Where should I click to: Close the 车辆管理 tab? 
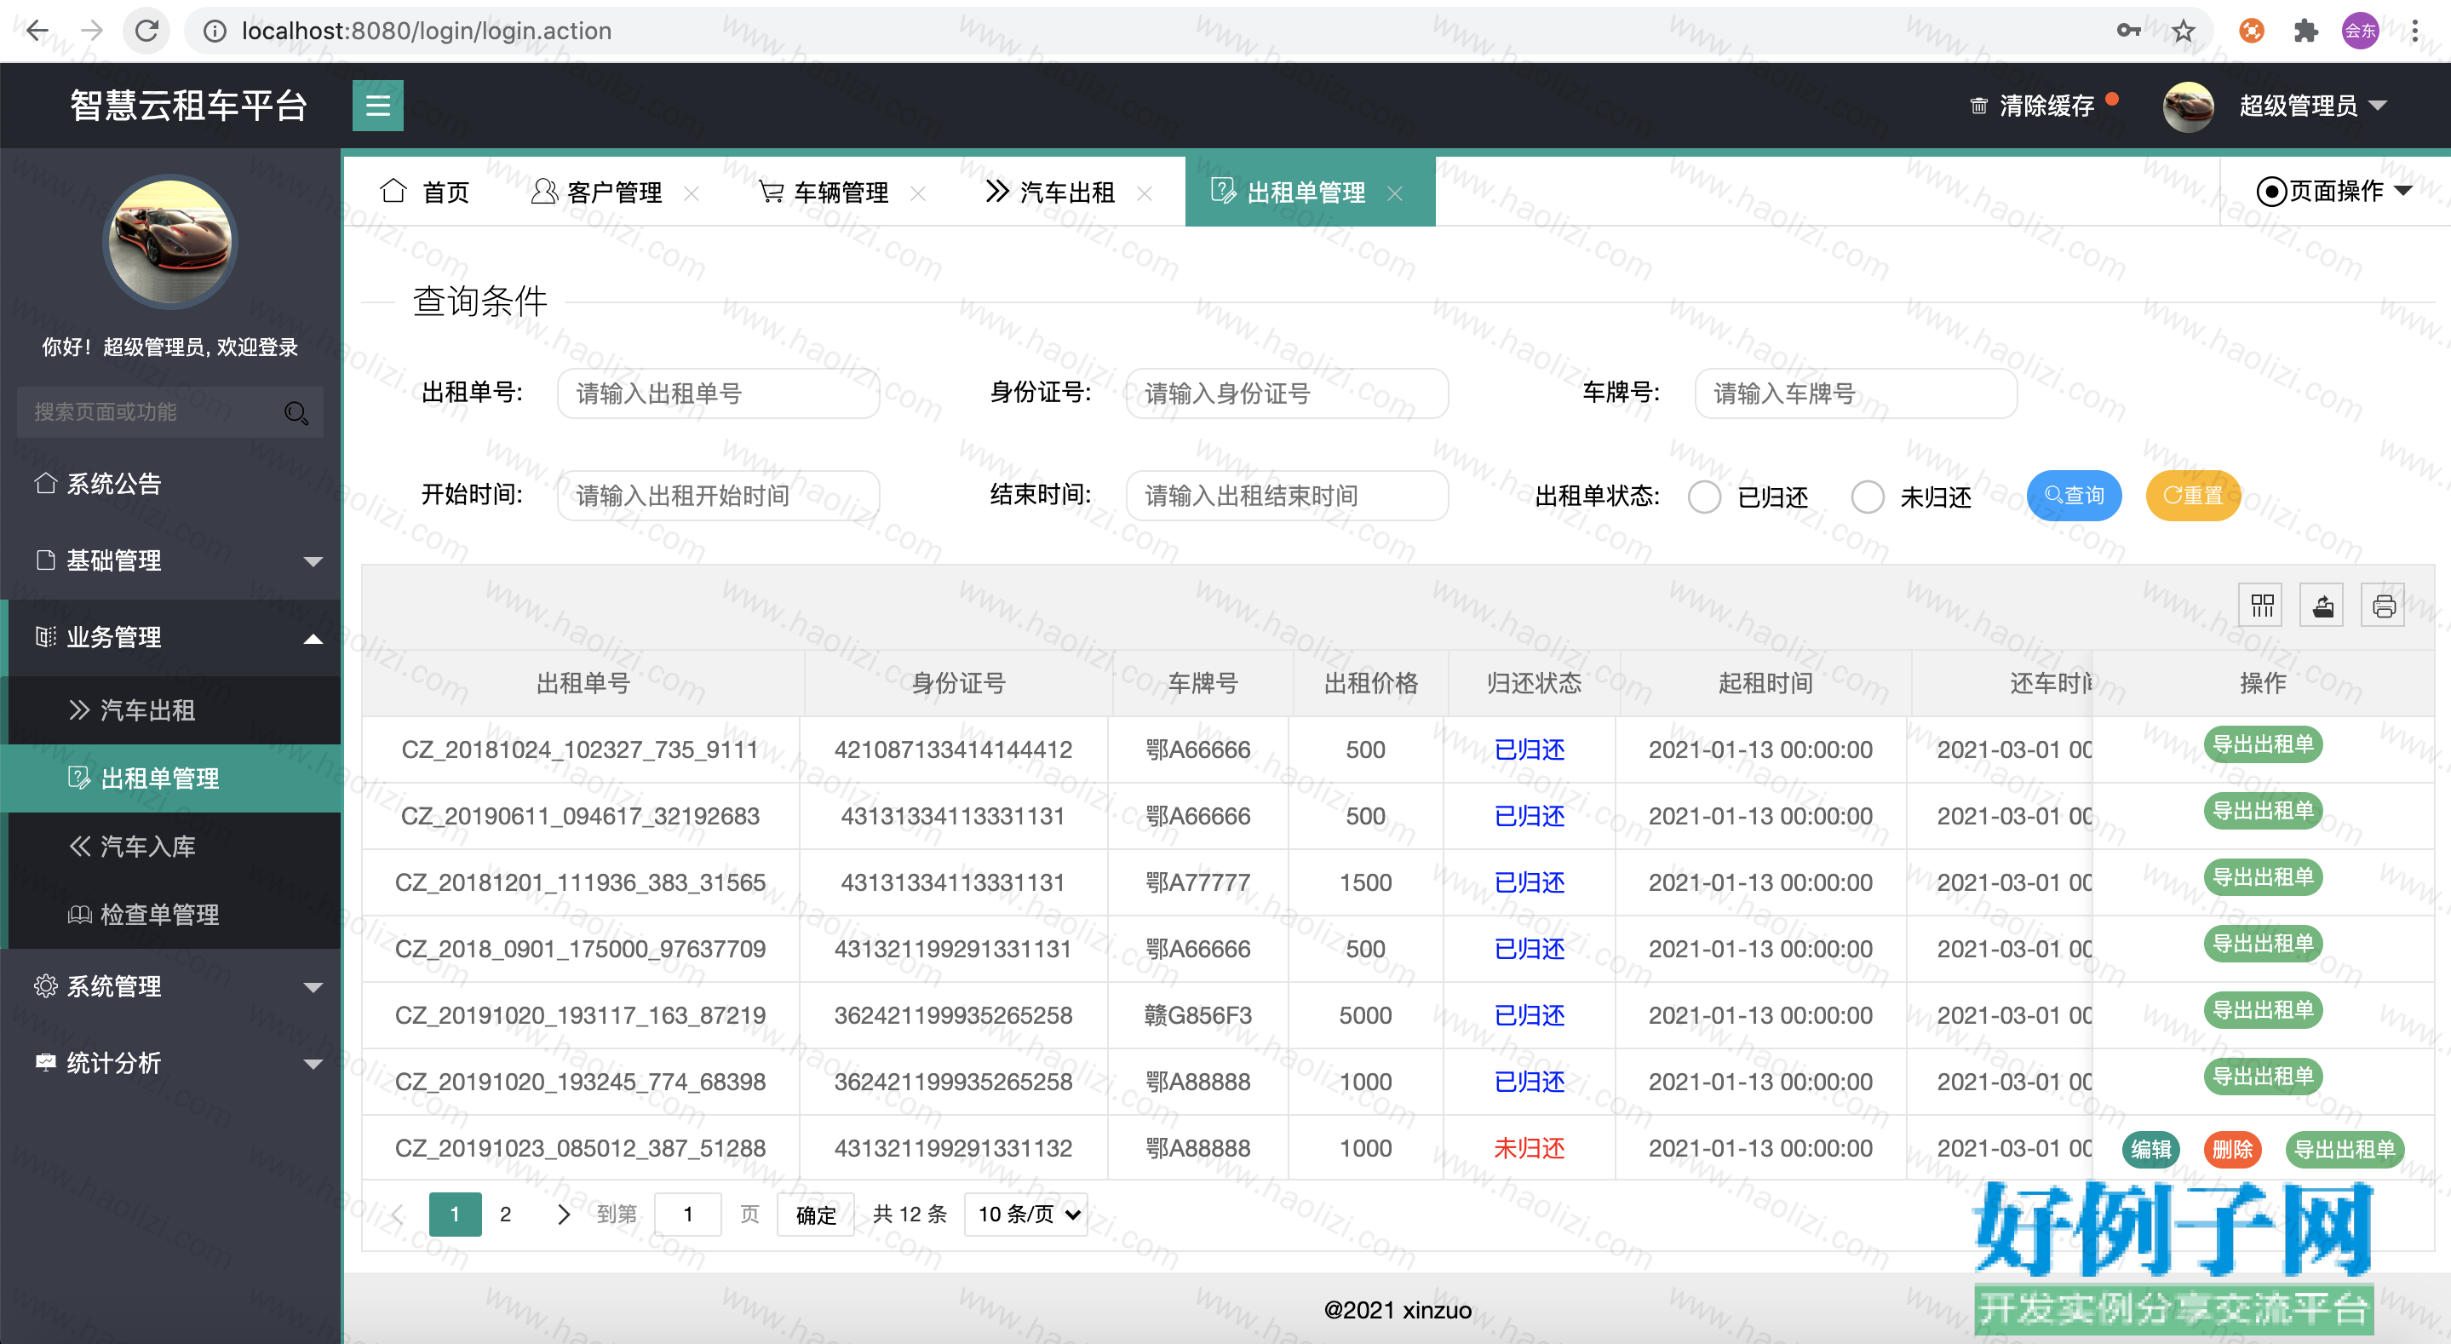pos(918,193)
